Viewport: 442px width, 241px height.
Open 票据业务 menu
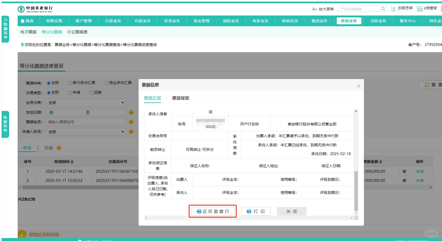[349, 21]
